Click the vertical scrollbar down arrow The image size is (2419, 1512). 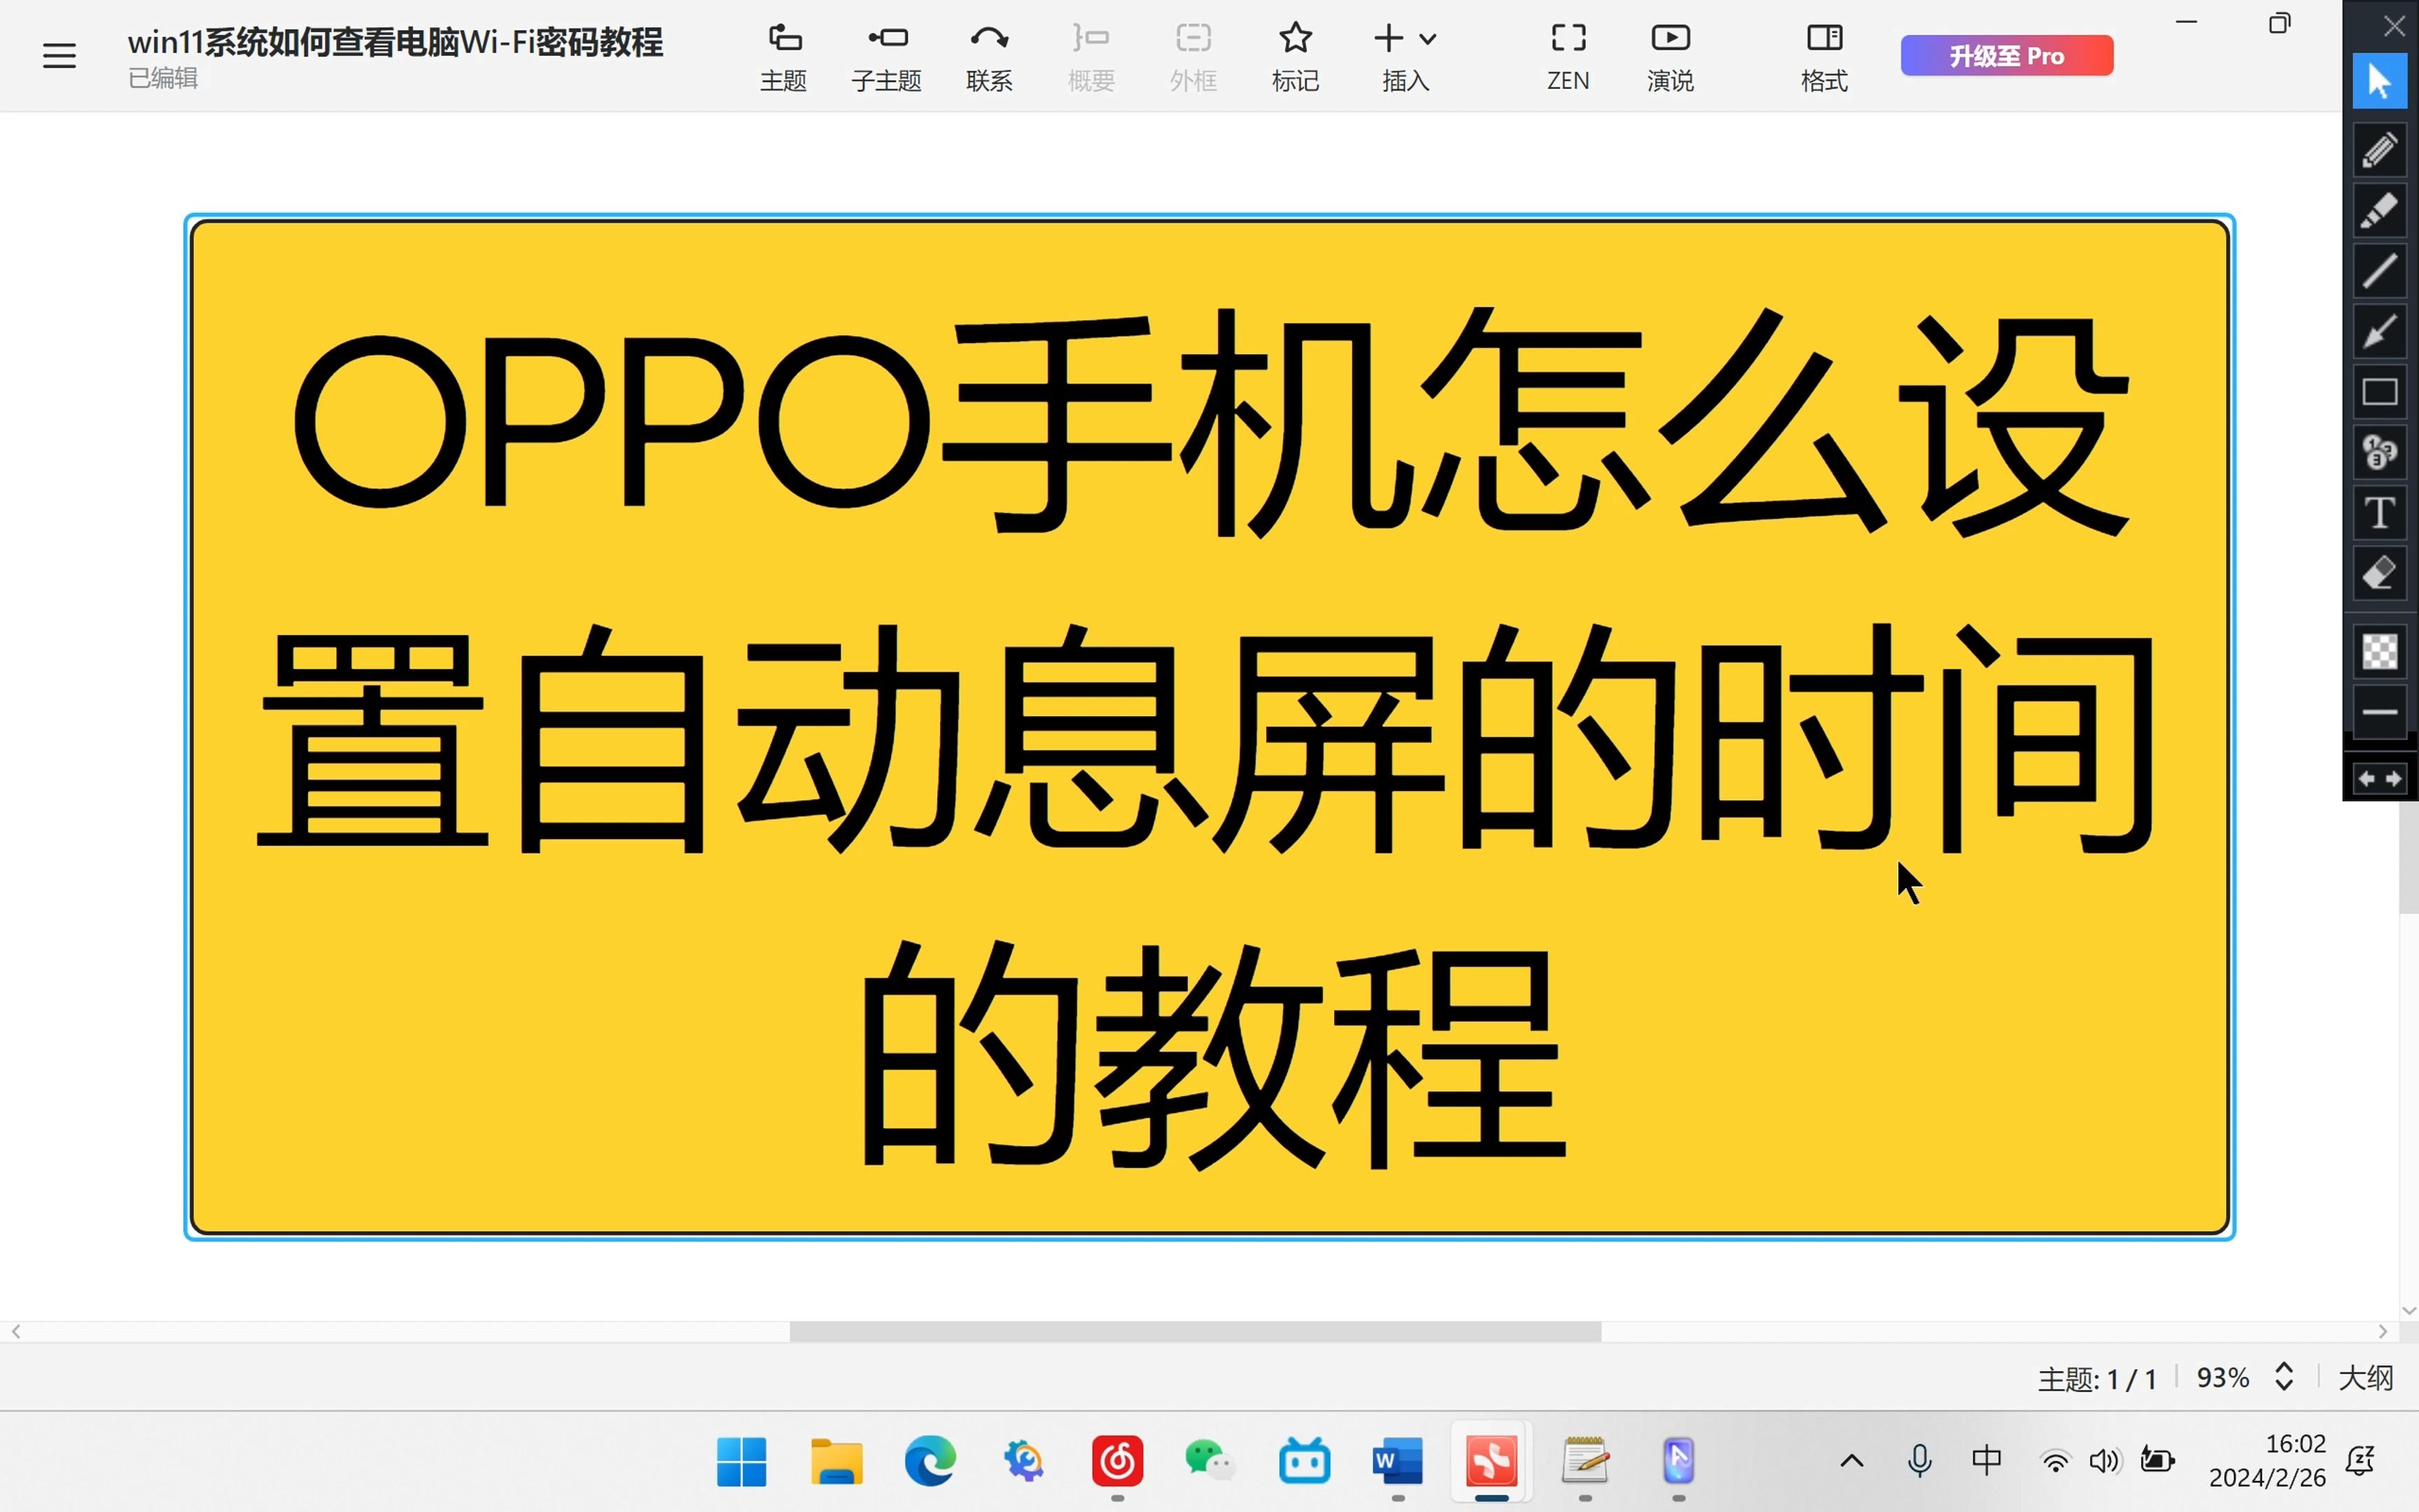click(2408, 1310)
